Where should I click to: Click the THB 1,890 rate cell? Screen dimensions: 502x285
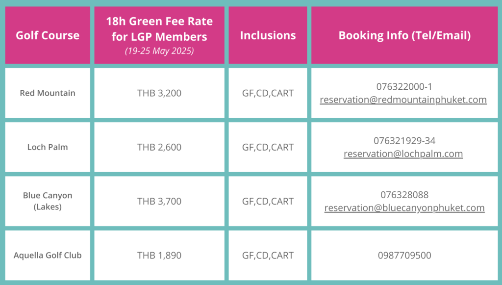pos(159,256)
